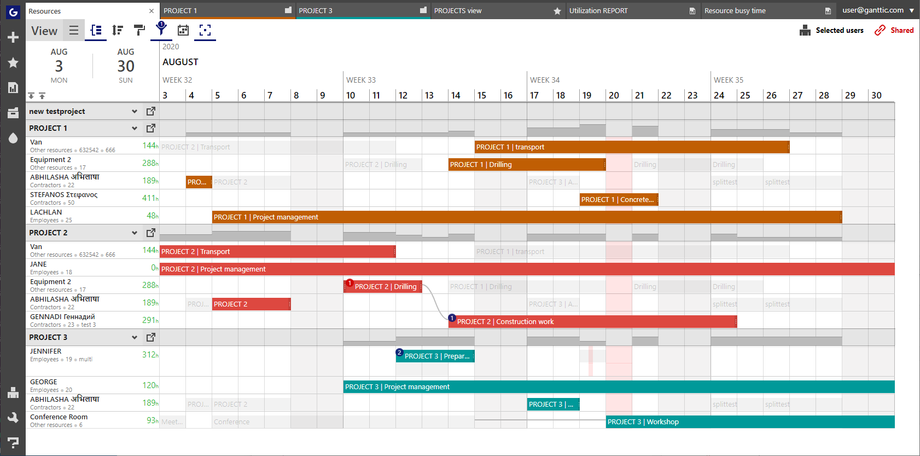Open the calendar period icon
920x456 pixels.
click(x=183, y=30)
